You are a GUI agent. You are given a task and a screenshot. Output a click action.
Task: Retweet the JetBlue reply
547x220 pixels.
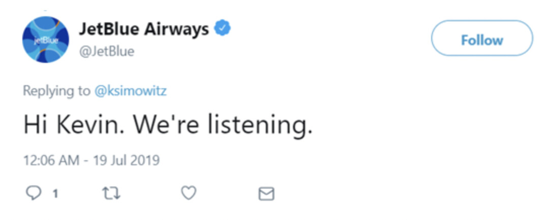[111, 193]
